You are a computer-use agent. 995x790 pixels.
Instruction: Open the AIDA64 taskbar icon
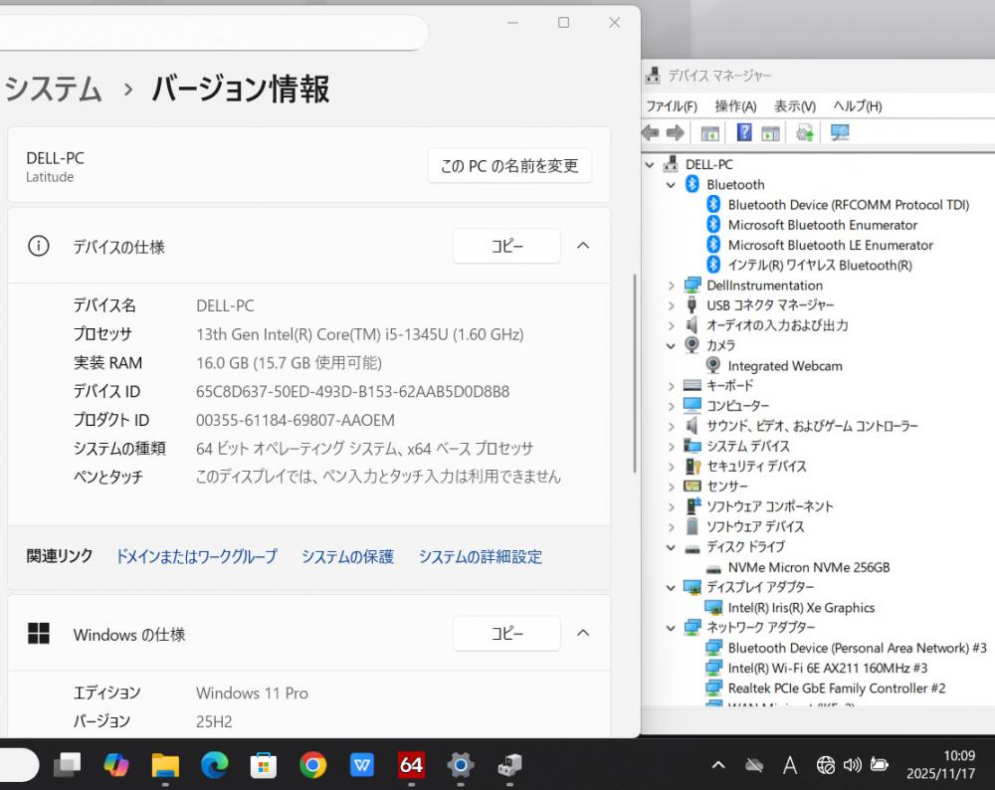[411, 764]
